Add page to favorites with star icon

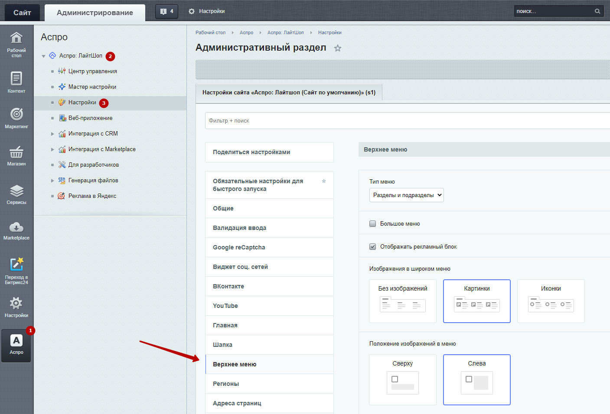pos(338,48)
